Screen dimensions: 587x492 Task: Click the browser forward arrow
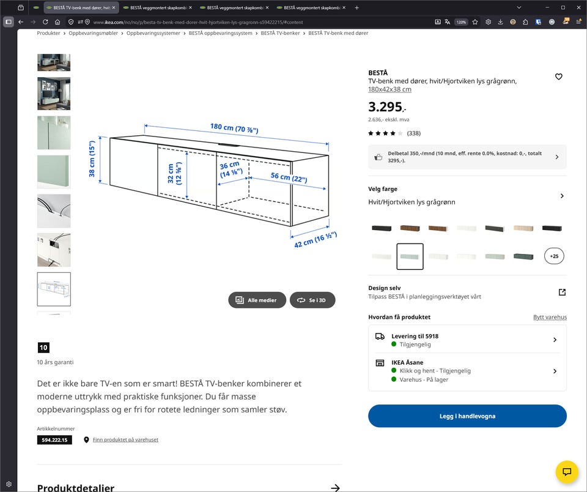tap(33, 22)
